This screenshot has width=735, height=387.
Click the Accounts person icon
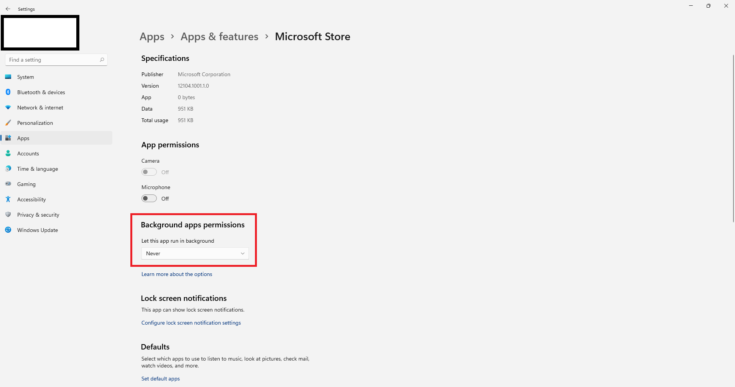click(x=8, y=153)
